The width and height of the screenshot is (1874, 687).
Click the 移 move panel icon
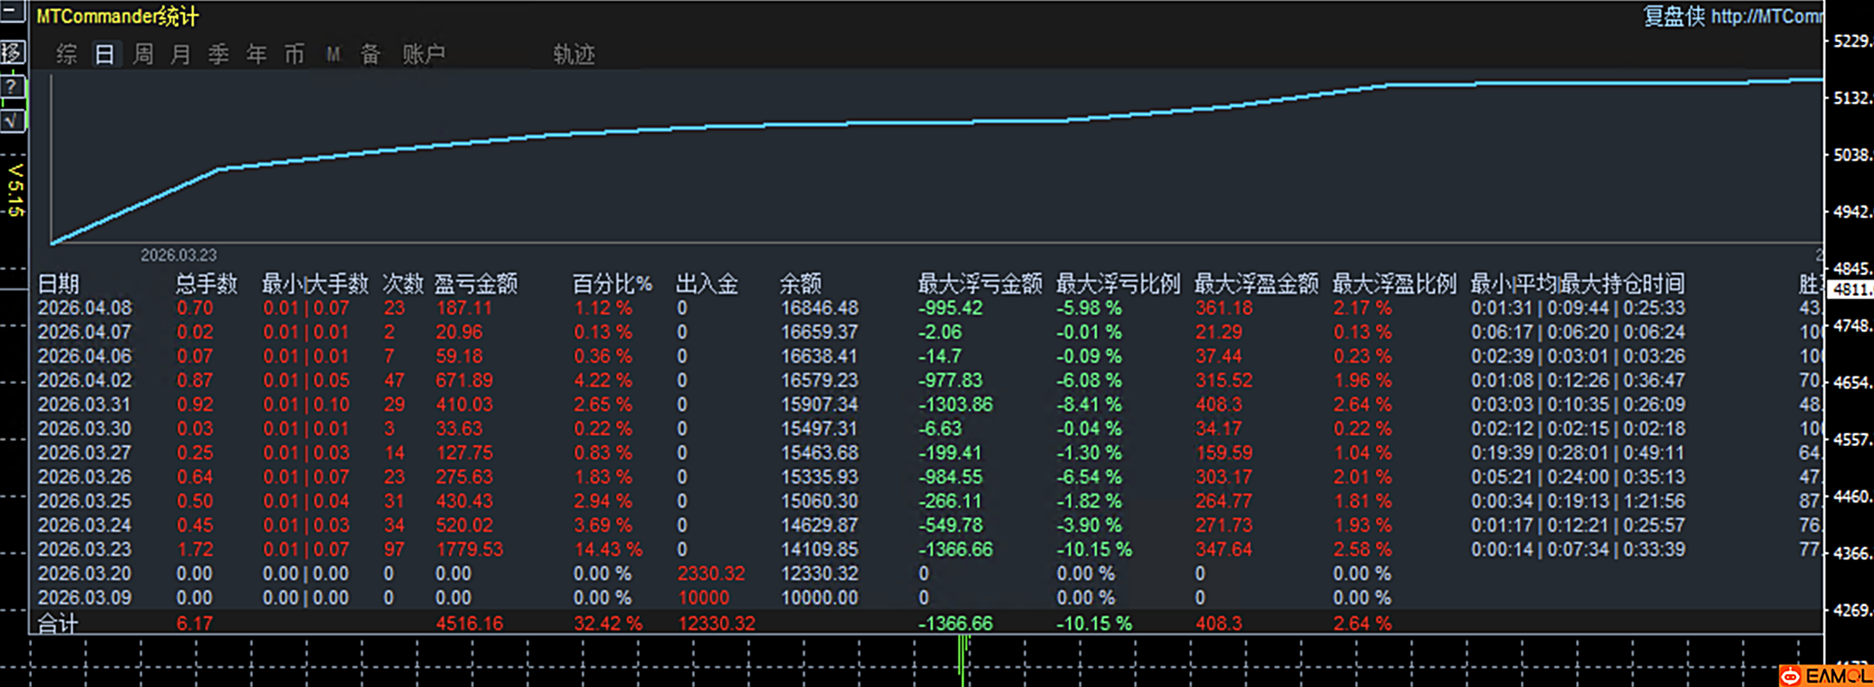(x=12, y=53)
